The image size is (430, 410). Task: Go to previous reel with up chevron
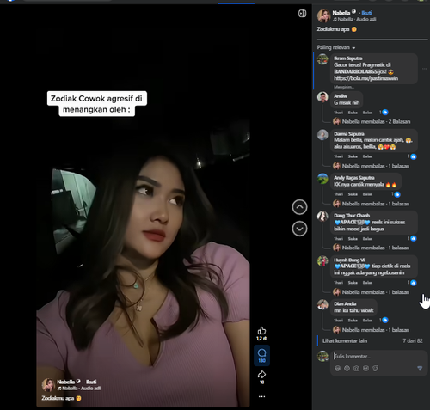coord(299,207)
